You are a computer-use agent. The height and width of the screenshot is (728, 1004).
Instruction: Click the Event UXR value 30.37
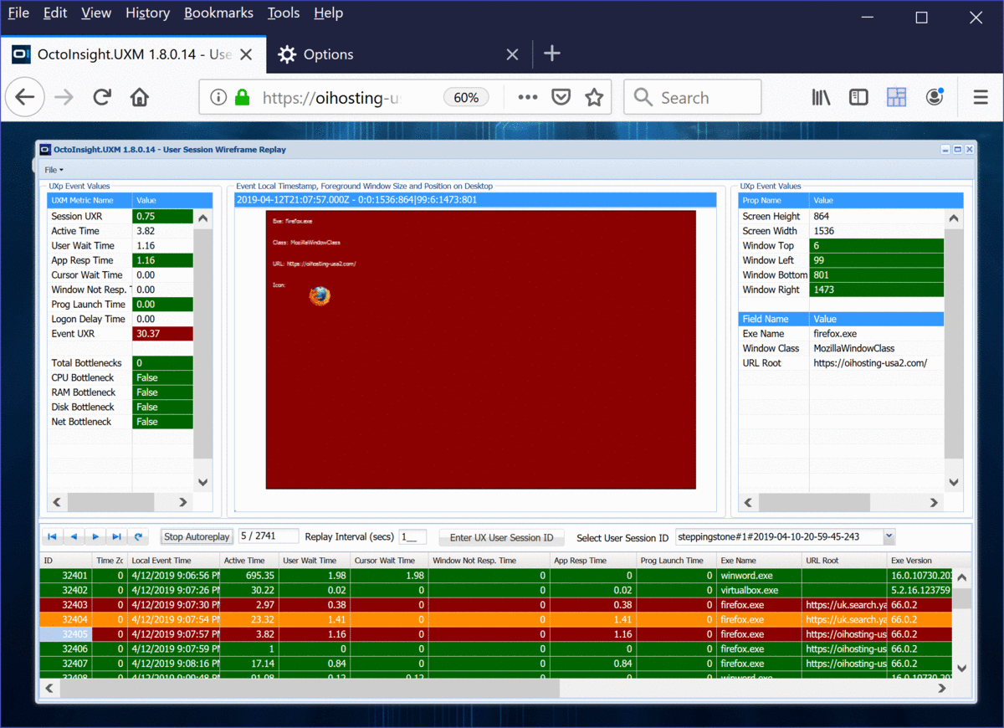tap(162, 334)
